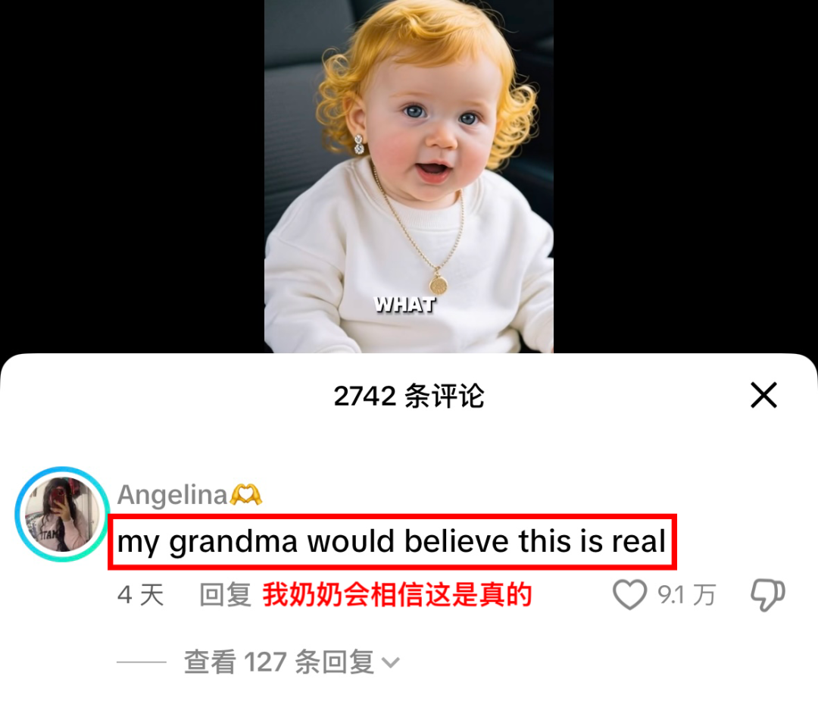Close the comments panel with the X

[763, 395]
